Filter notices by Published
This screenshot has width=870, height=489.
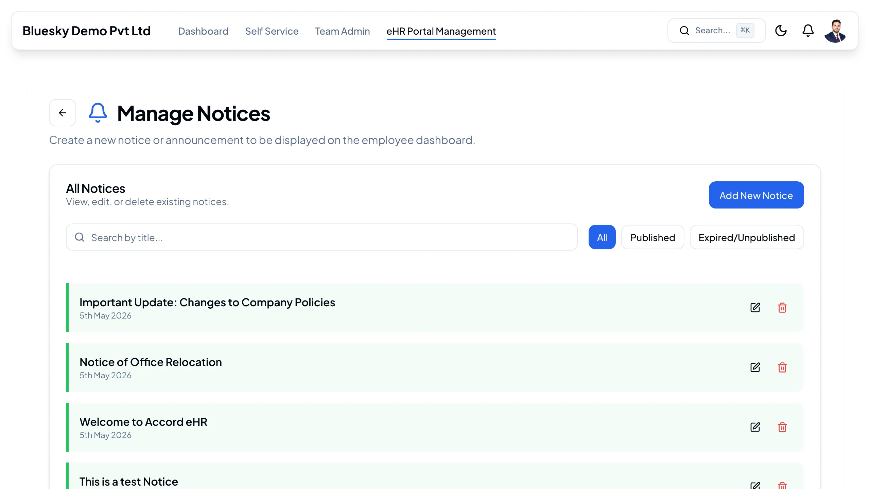pos(653,237)
